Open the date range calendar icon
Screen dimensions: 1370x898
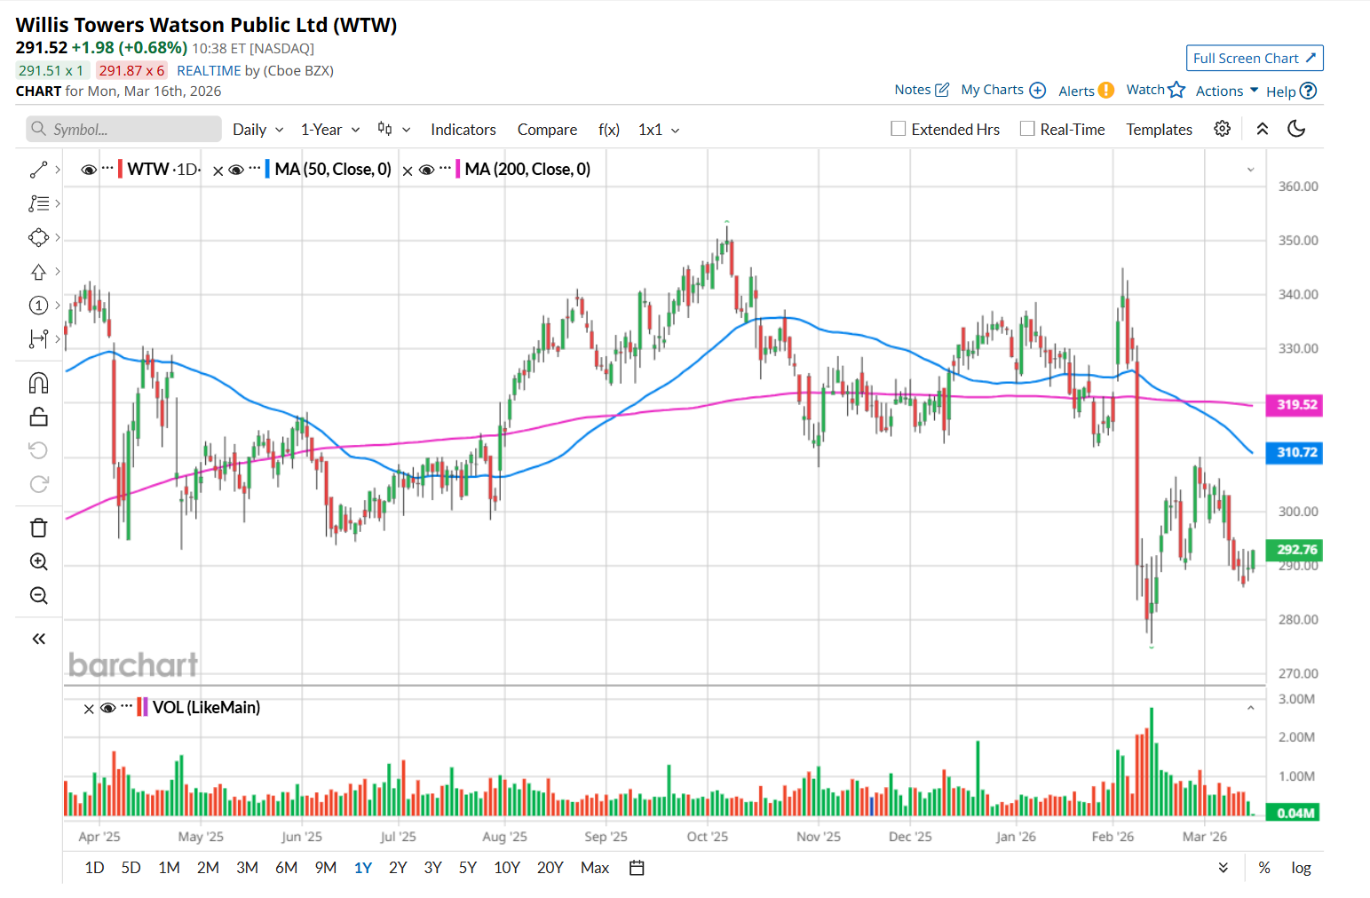637,868
